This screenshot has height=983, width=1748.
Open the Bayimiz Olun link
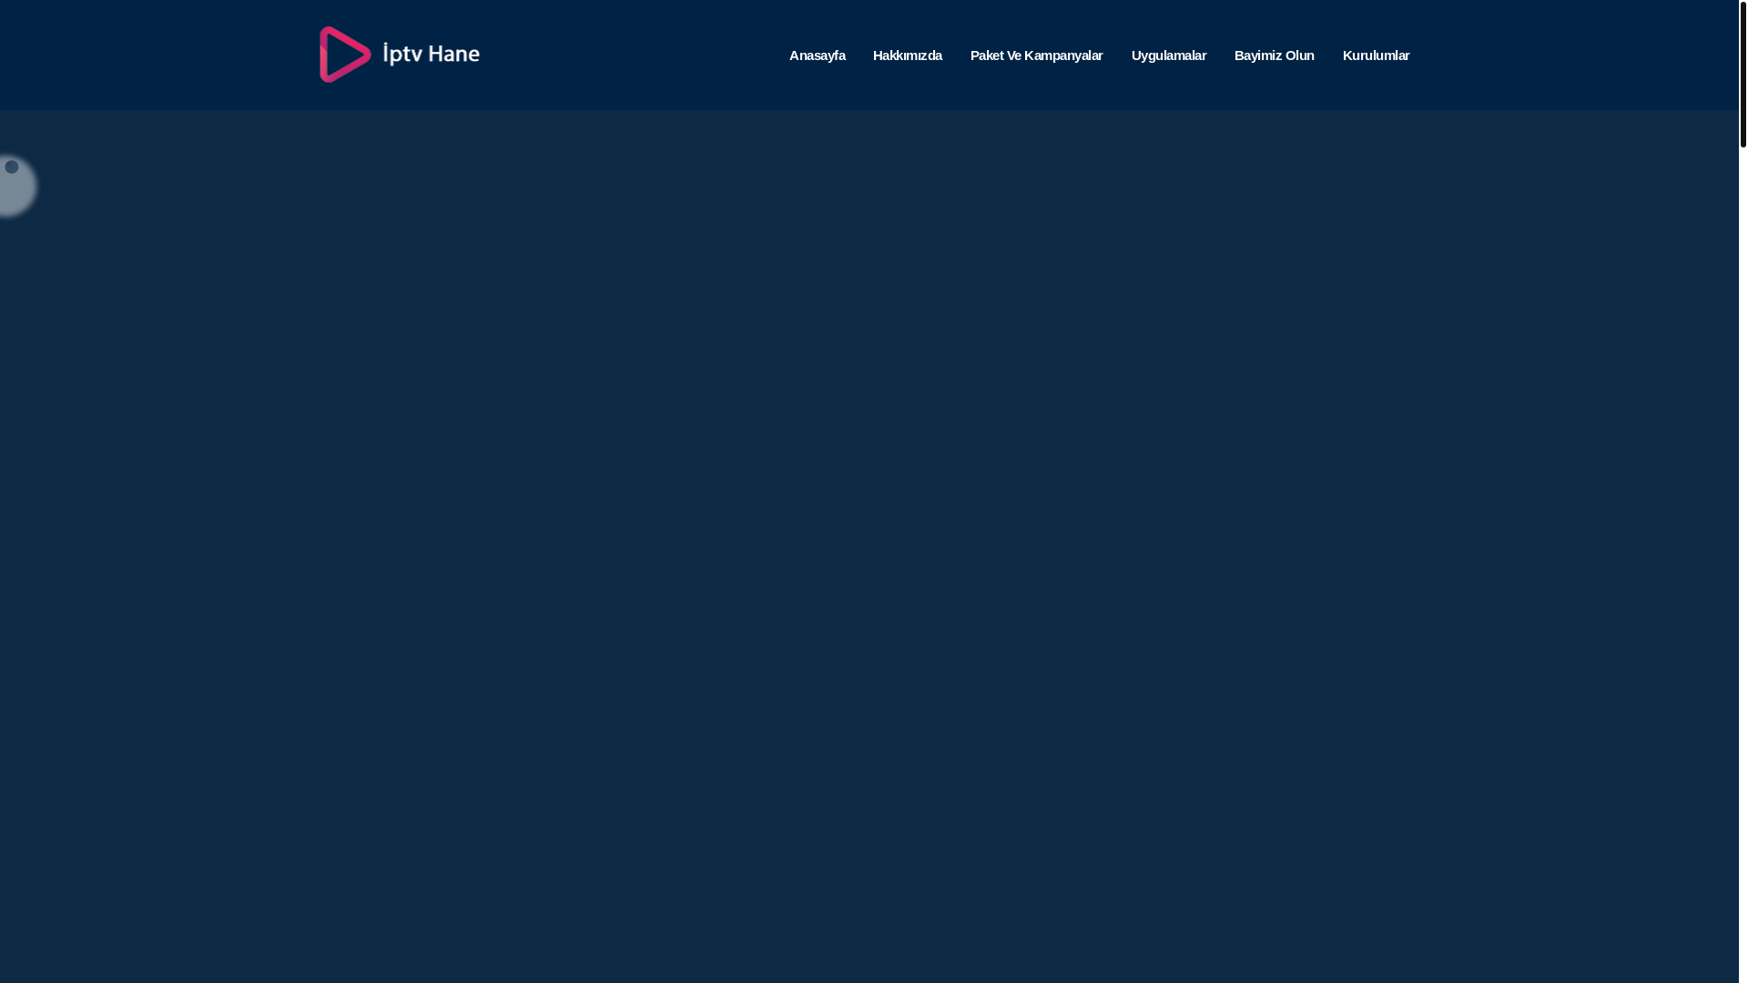coord(1274,56)
